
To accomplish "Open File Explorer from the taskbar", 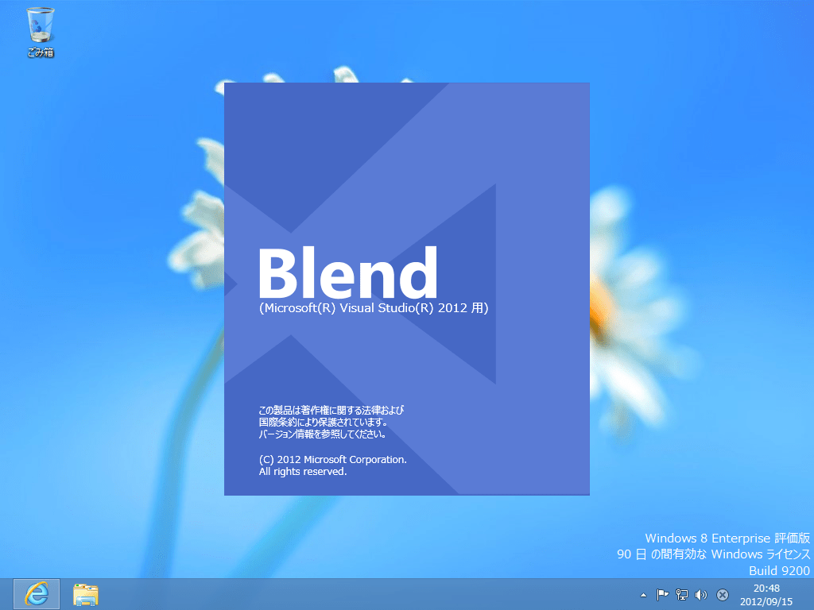I will point(86,594).
